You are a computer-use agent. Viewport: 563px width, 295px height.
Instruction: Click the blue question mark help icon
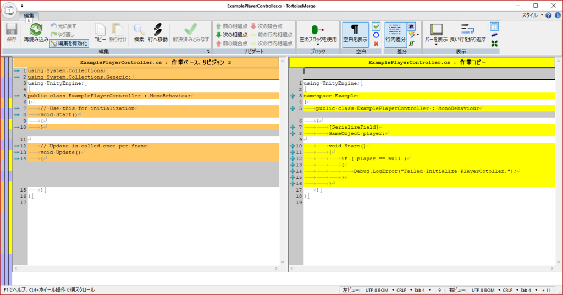pyautogui.click(x=548, y=15)
